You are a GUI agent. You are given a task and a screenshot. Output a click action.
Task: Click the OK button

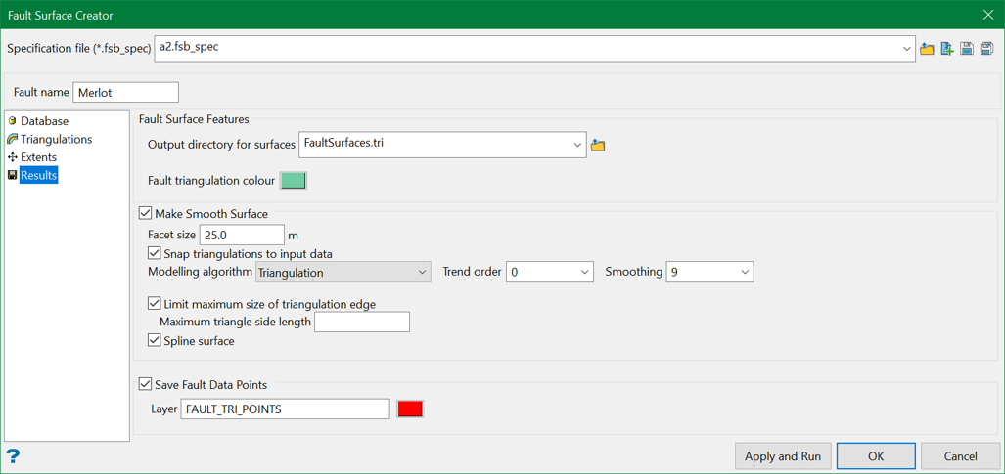(876, 456)
